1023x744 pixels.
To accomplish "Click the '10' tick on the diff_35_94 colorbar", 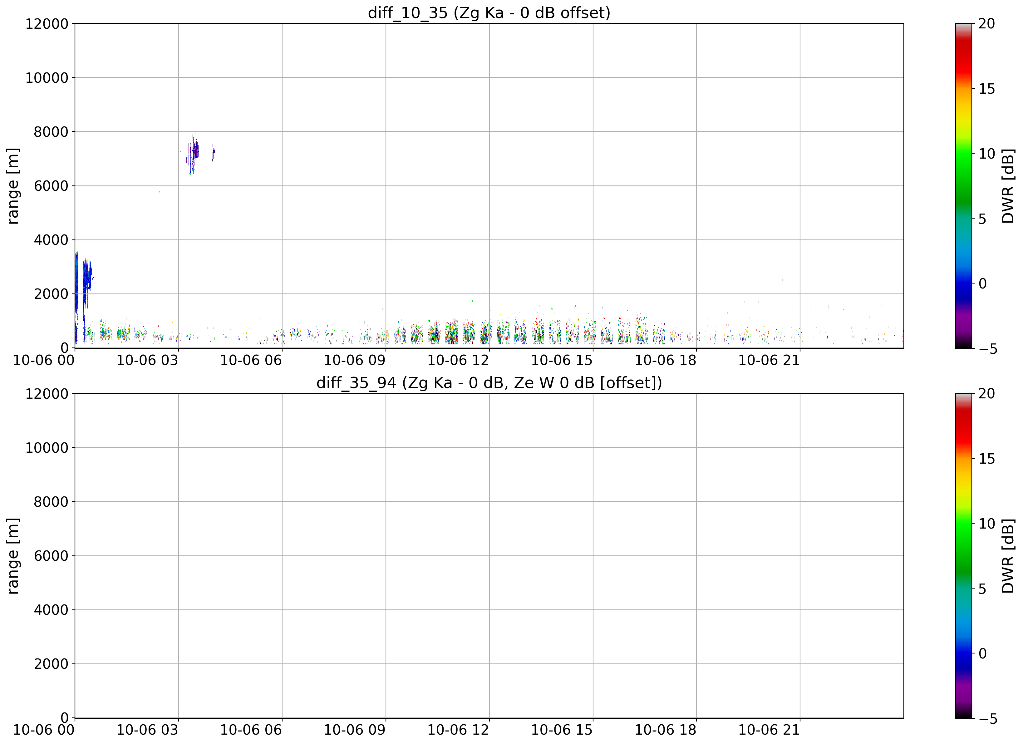I will pyautogui.click(x=986, y=524).
